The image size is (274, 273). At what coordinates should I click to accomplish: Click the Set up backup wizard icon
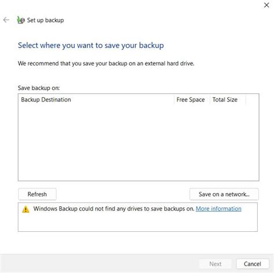click(x=21, y=20)
